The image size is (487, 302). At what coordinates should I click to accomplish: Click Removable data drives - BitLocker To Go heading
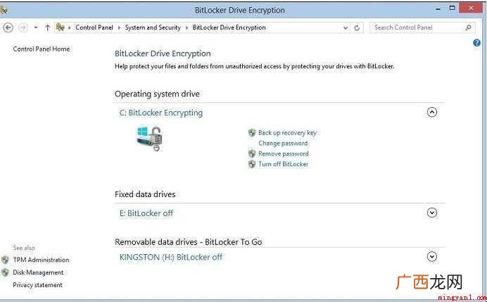(189, 242)
